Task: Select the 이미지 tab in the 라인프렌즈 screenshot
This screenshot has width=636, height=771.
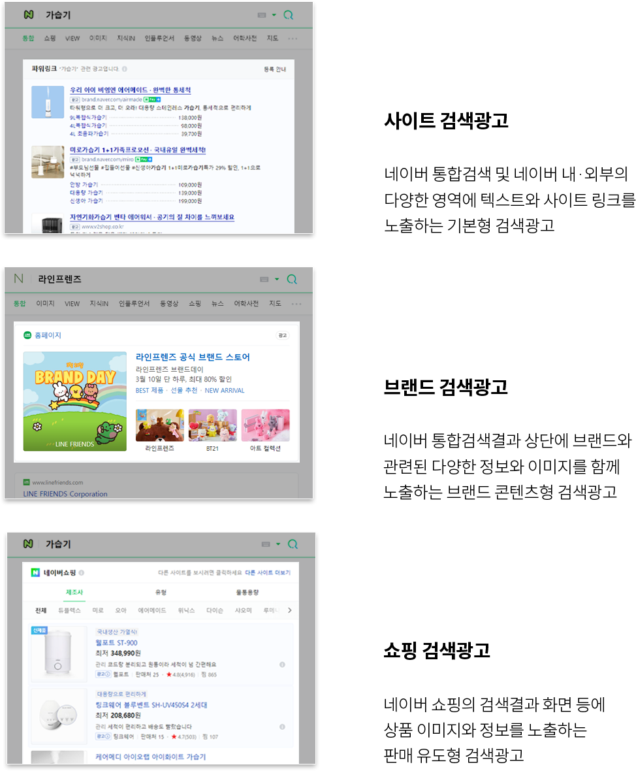Action: 45,303
